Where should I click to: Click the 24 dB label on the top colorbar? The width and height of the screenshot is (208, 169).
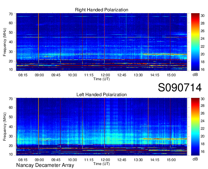click(202, 39)
